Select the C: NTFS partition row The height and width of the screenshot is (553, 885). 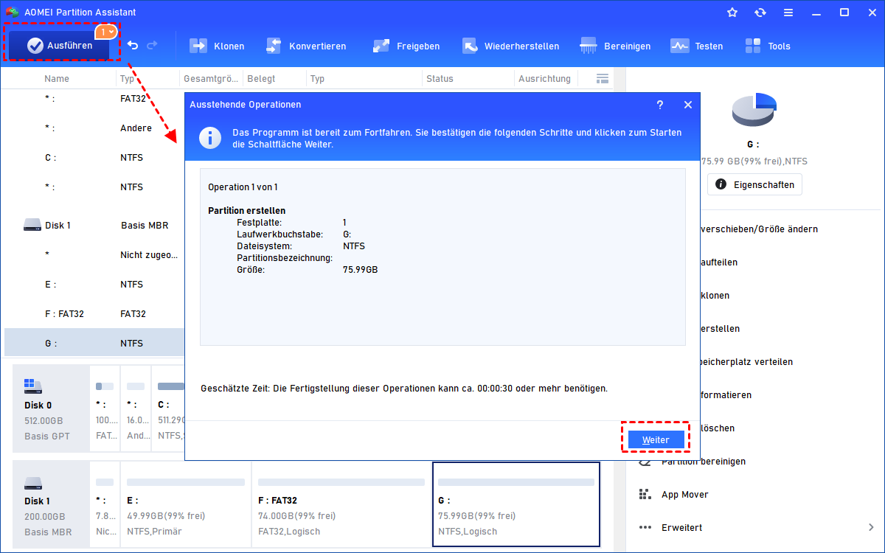coord(94,157)
